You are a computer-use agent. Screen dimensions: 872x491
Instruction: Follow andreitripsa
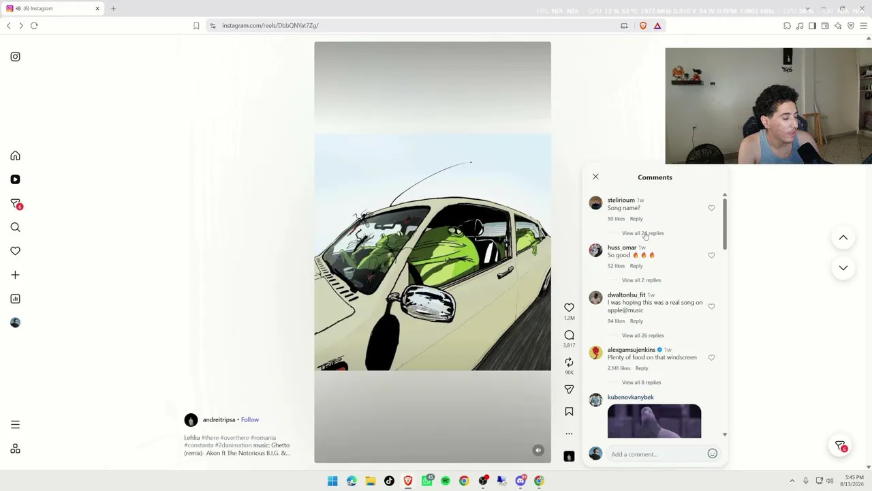click(249, 420)
